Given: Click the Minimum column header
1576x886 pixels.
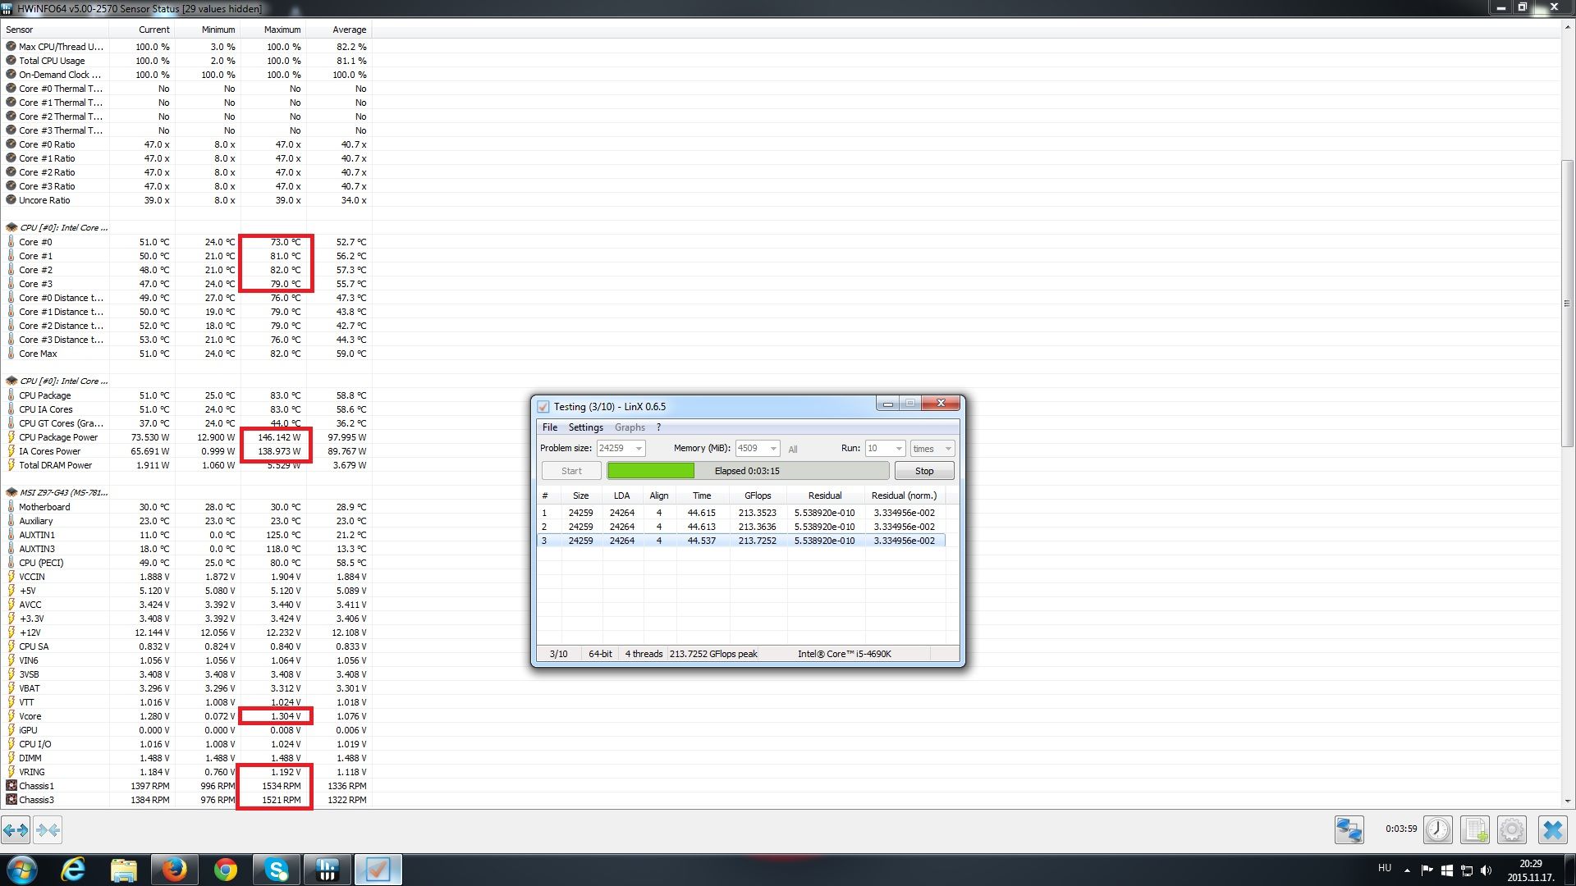Looking at the screenshot, I should (208, 30).
